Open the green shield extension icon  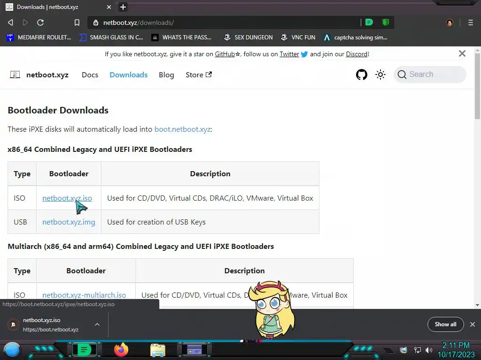[386, 22]
